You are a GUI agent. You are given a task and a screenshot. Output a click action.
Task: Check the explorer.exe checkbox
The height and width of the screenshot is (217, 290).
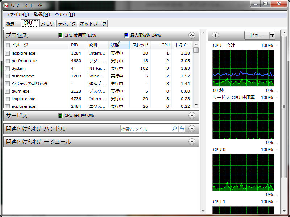(x=7, y=106)
